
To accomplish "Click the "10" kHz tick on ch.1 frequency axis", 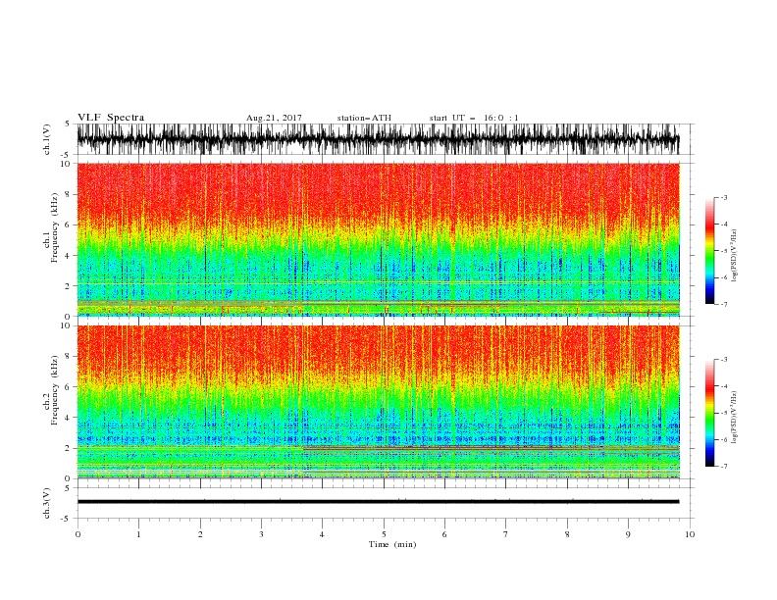I will (x=67, y=164).
